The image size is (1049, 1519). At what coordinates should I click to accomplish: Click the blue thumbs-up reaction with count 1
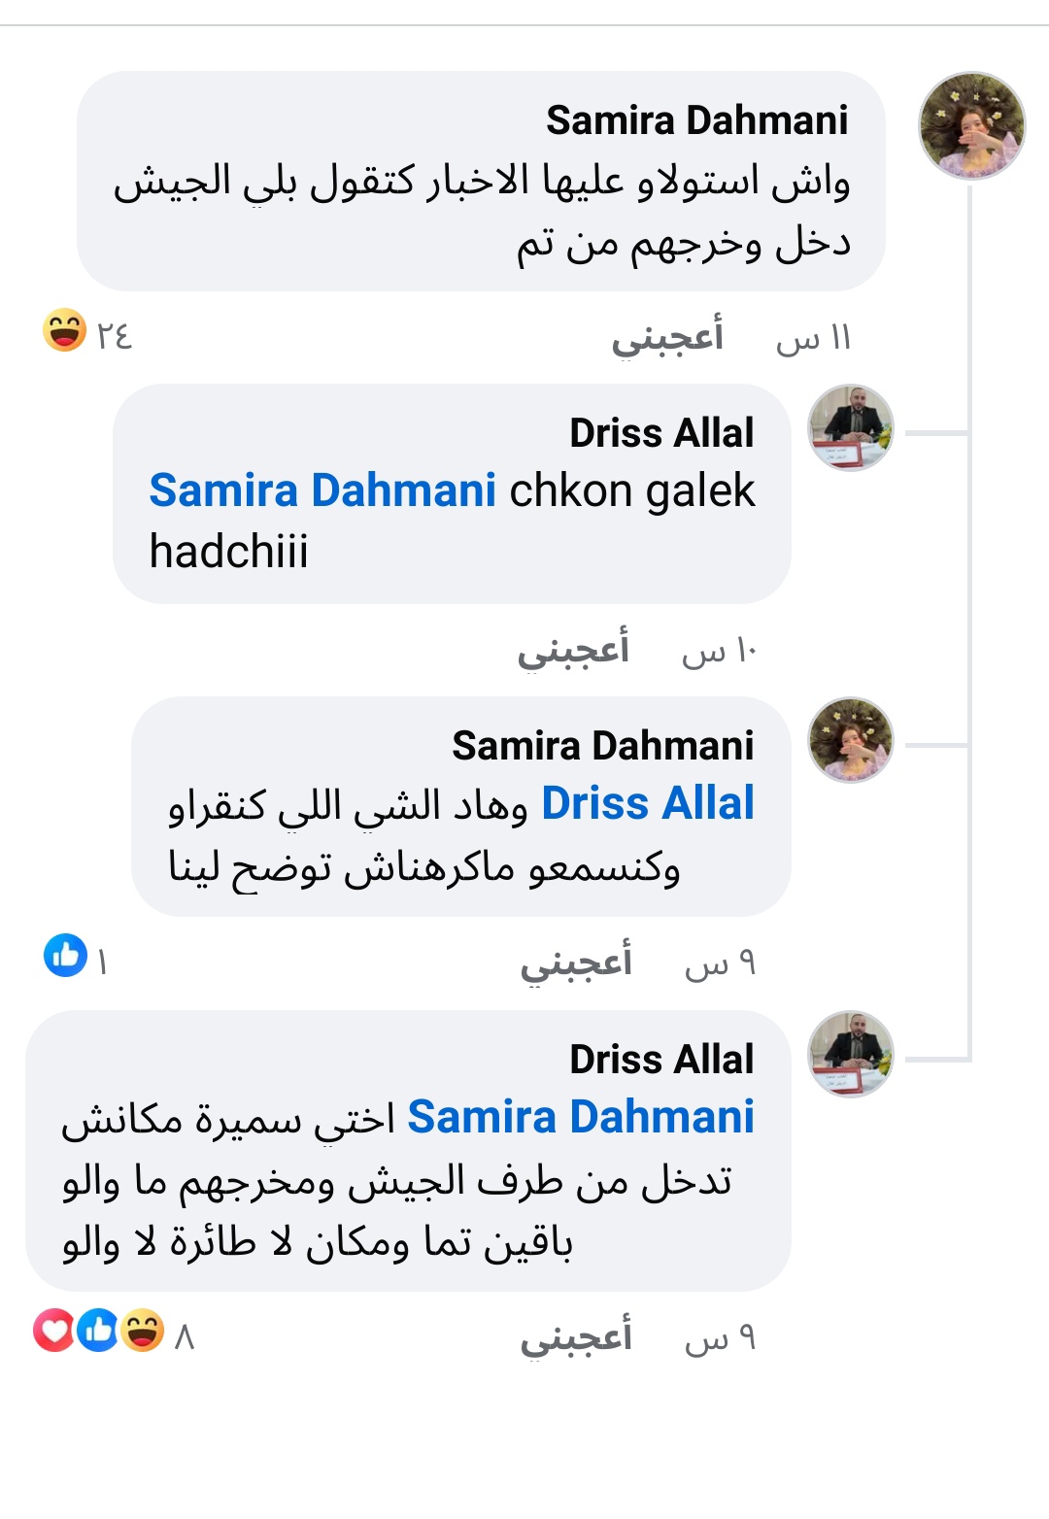point(66,956)
